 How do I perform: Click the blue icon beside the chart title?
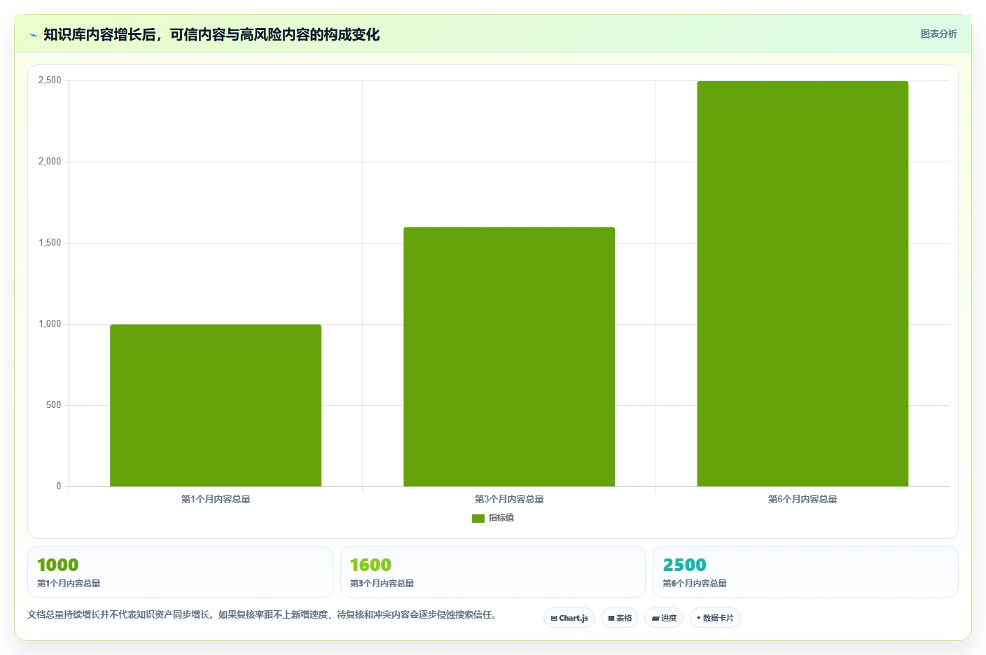tap(33, 35)
